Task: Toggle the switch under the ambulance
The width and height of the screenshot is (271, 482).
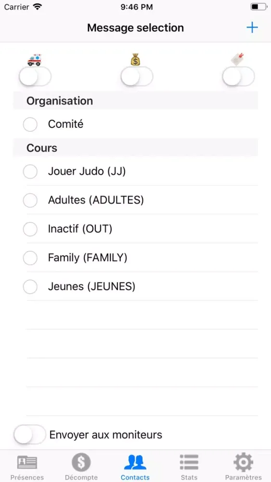Action: point(35,77)
